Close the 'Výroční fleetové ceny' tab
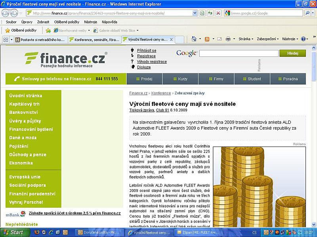 coord(171,39)
